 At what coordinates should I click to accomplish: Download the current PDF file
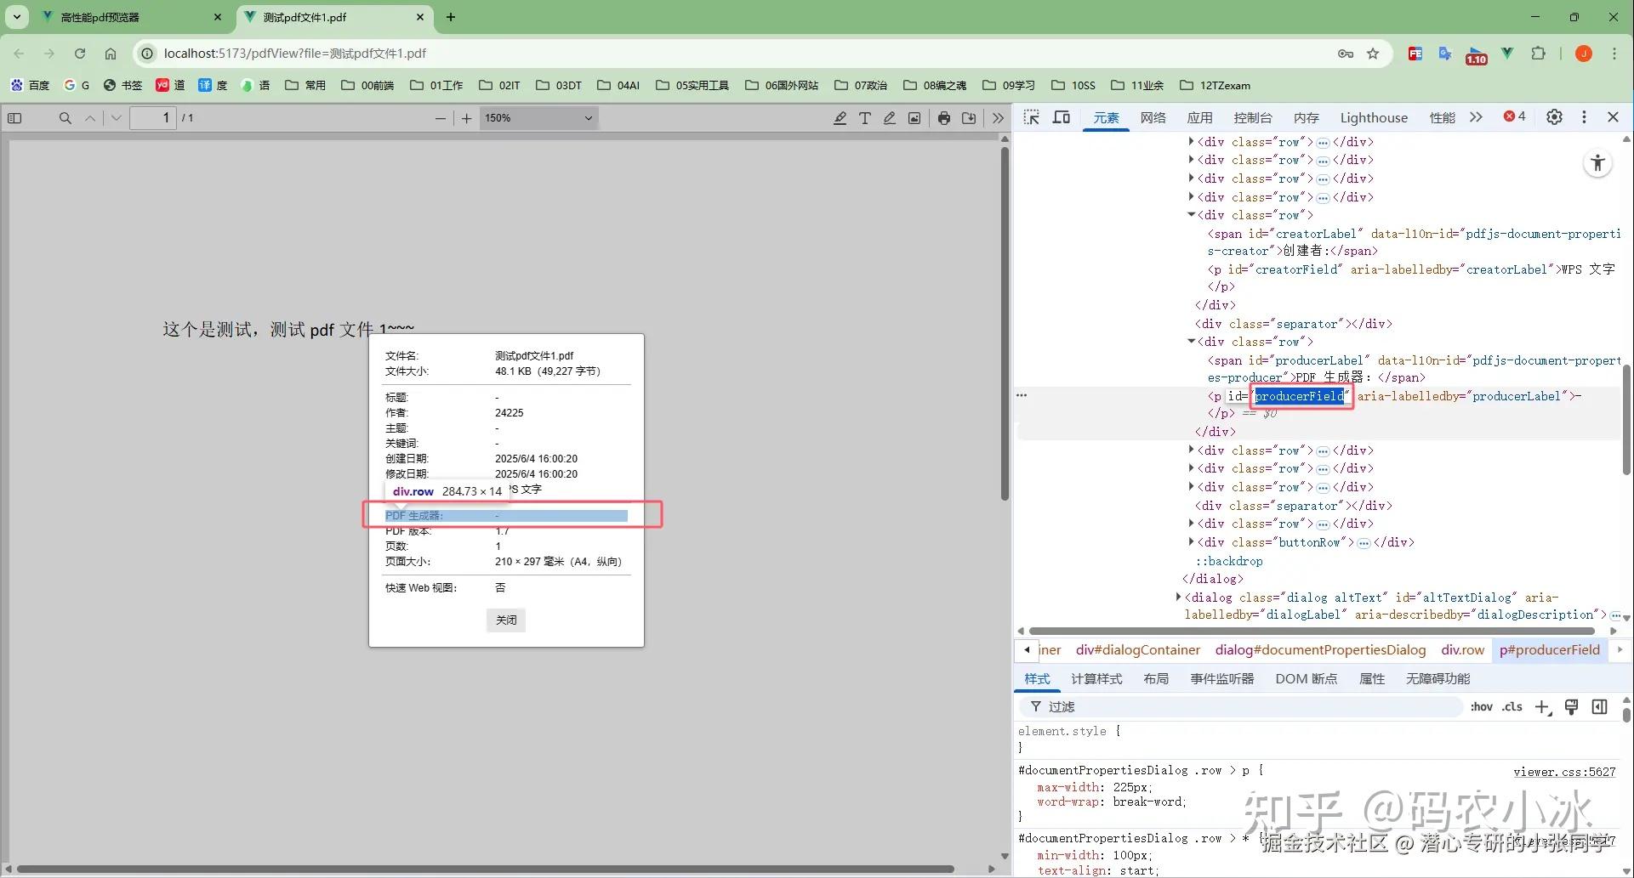[968, 118]
